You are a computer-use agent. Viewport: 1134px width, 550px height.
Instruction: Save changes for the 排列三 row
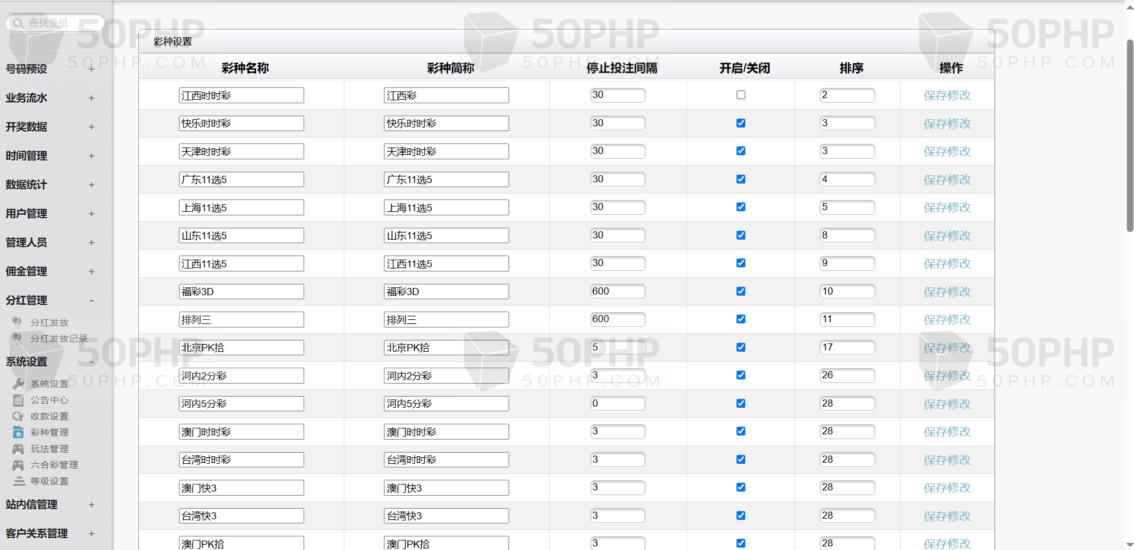tap(947, 320)
